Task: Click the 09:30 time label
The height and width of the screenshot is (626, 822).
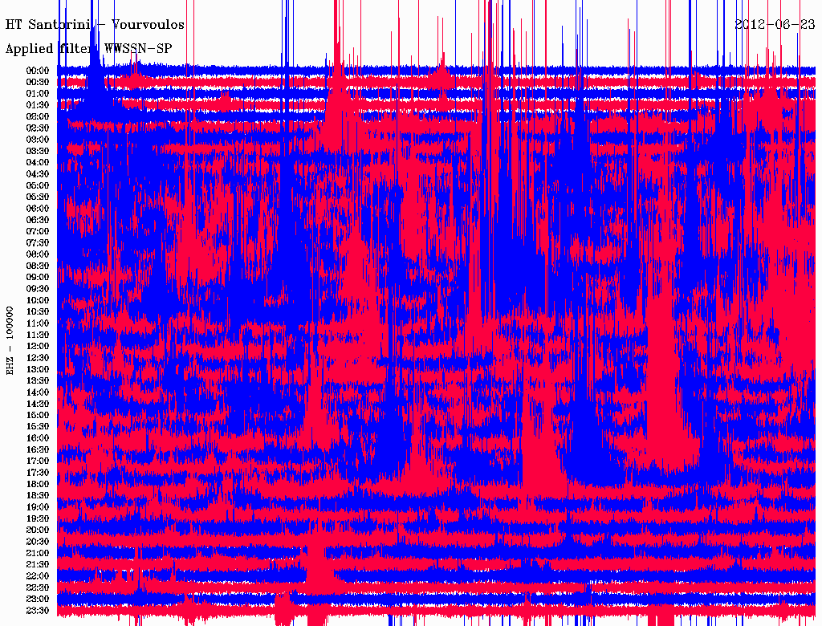Action: click(x=38, y=289)
